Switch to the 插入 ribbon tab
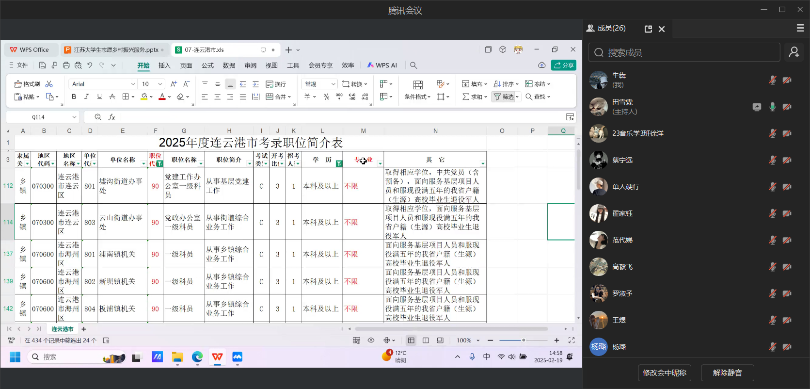The height and width of the screenshot is (389, 810). click(x=164, y=65)
